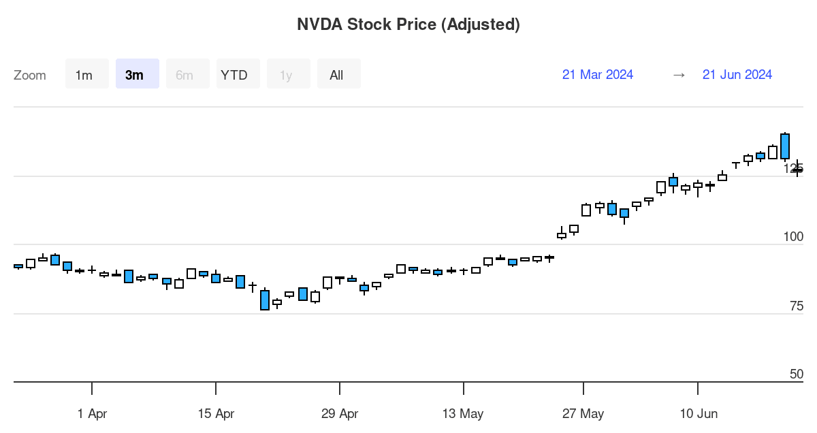Click the 29 Apr x-axis label
817x433 pixels.
[340, 413]
